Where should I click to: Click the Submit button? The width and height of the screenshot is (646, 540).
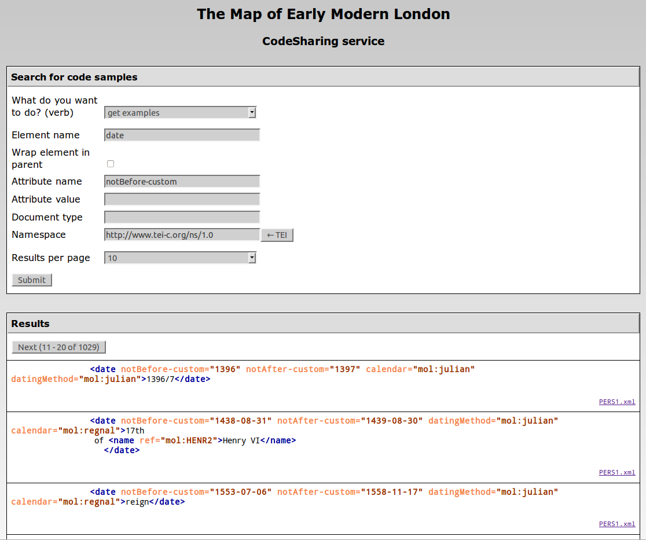32,280
